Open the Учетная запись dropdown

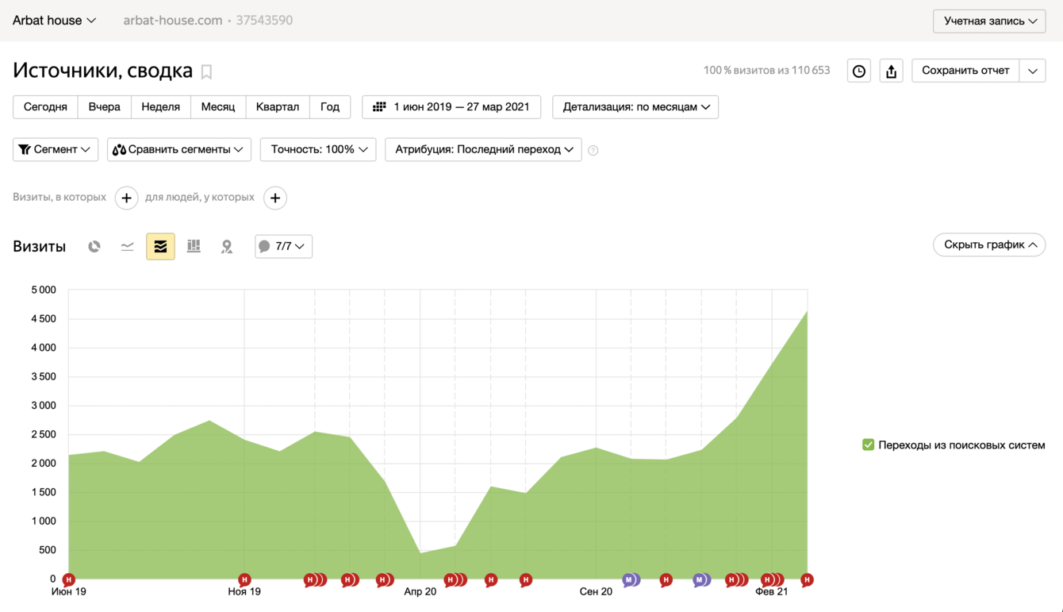[989, 21]
